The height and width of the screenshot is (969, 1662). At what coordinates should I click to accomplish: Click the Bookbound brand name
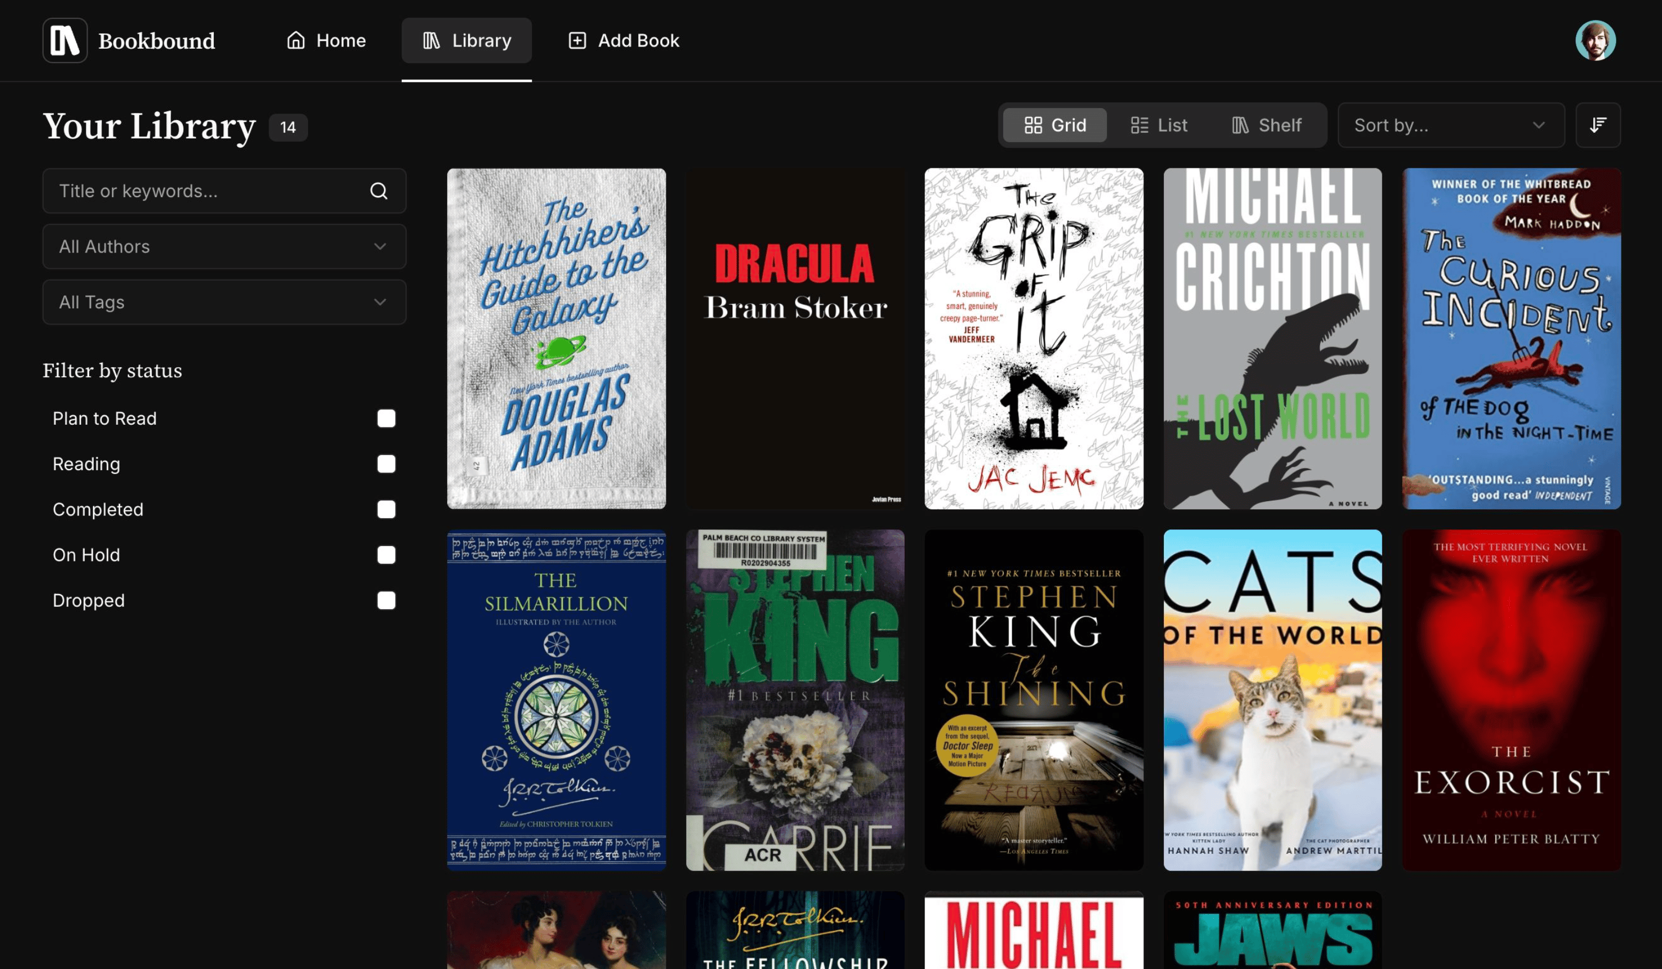(x=156, y=41)
